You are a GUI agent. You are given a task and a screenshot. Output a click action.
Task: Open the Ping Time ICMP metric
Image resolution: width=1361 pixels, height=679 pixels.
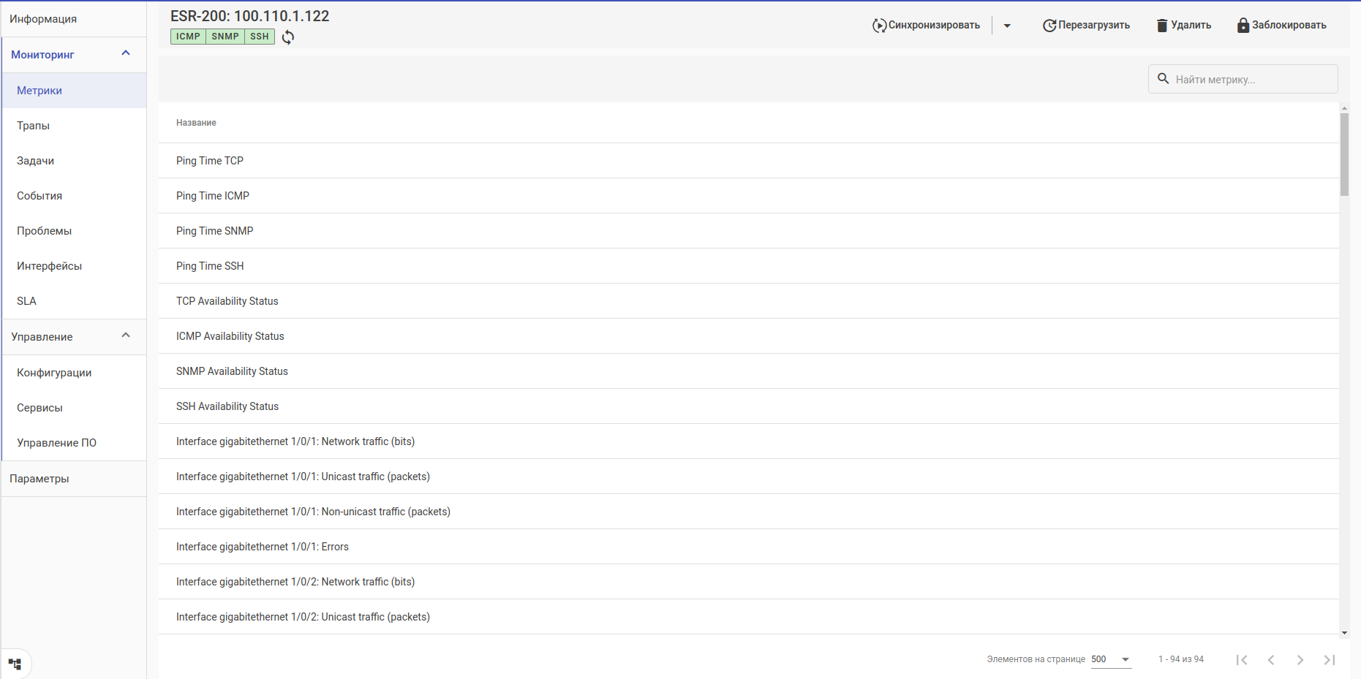pyautogui.click(x=213, y=196)
